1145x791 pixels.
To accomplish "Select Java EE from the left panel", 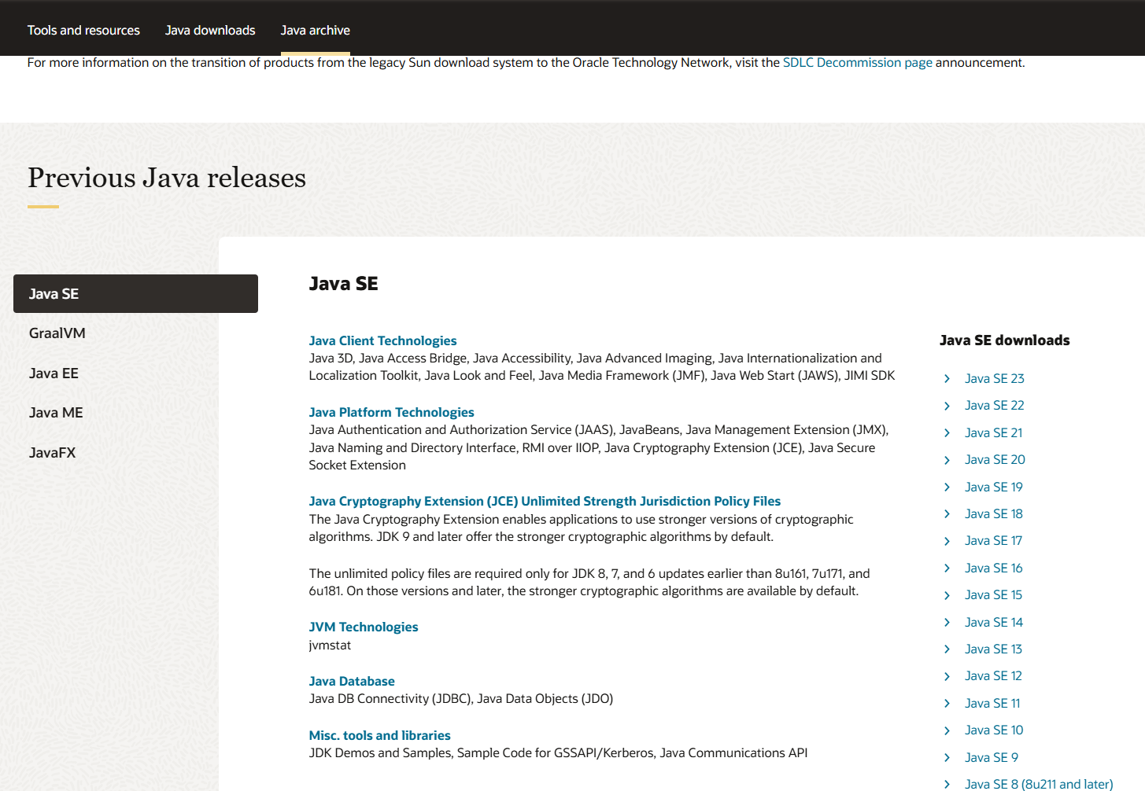I will point(54,373).
